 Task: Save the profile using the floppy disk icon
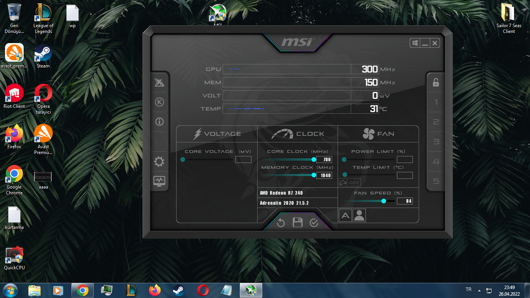[298, 222]
